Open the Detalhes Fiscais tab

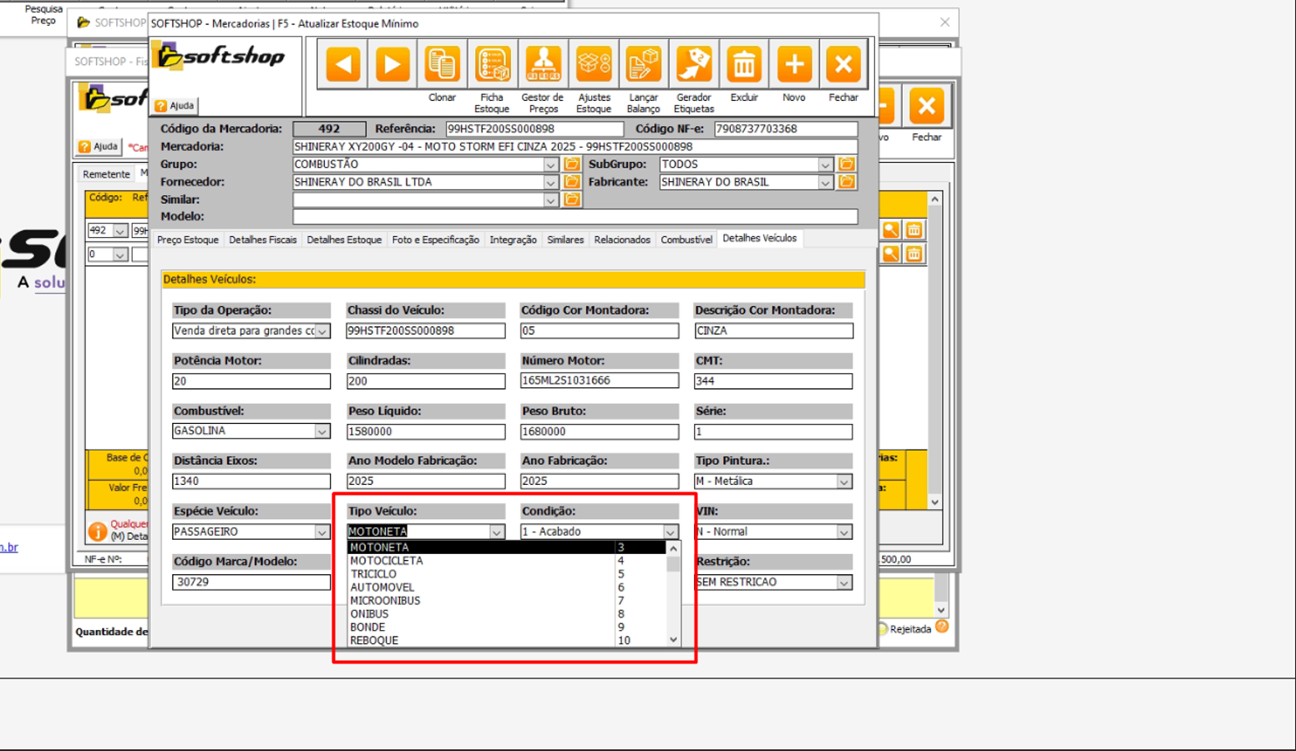click(262, 239)
